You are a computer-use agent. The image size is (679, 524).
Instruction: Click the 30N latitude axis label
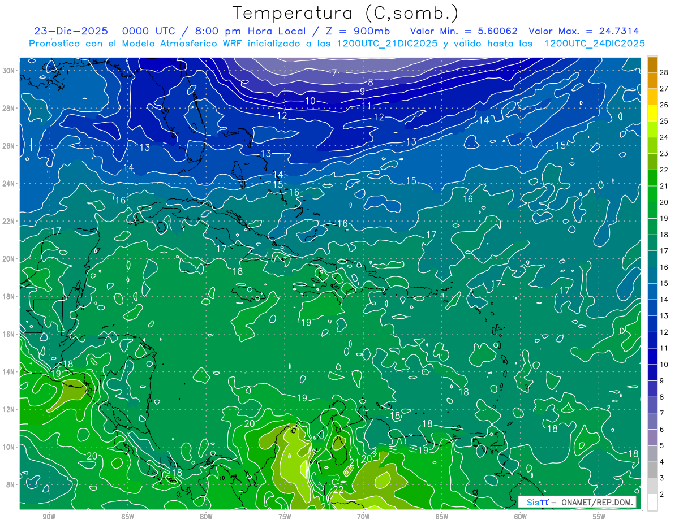click(x=8, y=70)
